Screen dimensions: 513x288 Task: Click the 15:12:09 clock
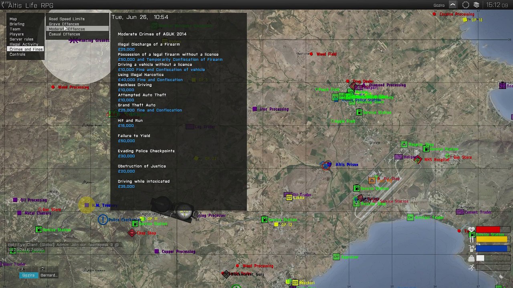coord(497,5)
